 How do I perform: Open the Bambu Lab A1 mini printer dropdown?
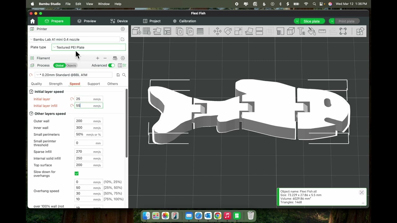pos(74,39)
